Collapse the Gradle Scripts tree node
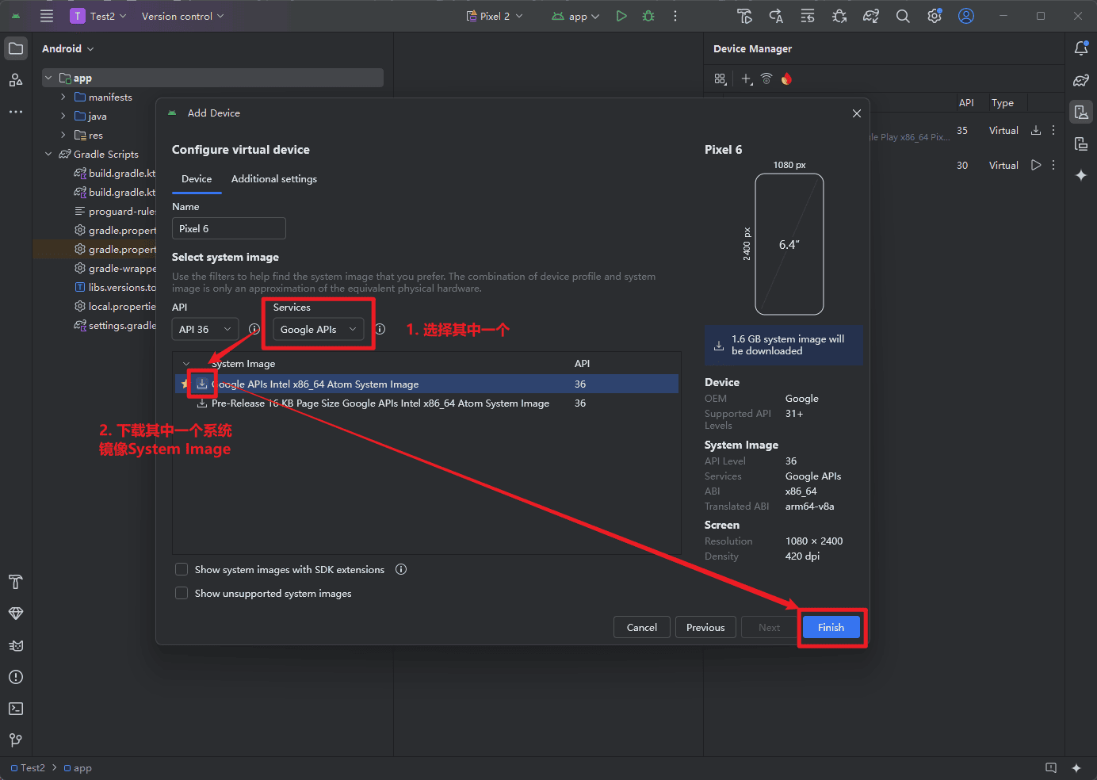This screenshot has width=1097, height=780. click(48, 154)
